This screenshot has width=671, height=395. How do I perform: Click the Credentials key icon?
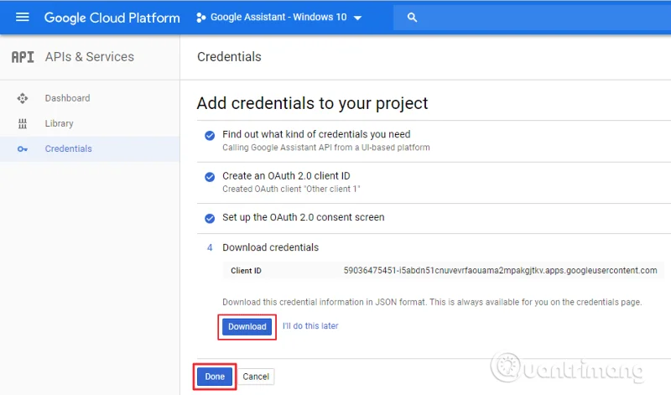point(23,149)
